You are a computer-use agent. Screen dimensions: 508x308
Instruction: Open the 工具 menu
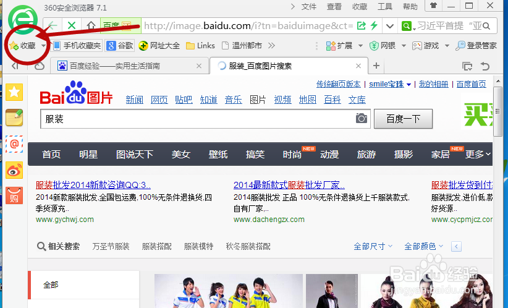[x=385, y=7]
